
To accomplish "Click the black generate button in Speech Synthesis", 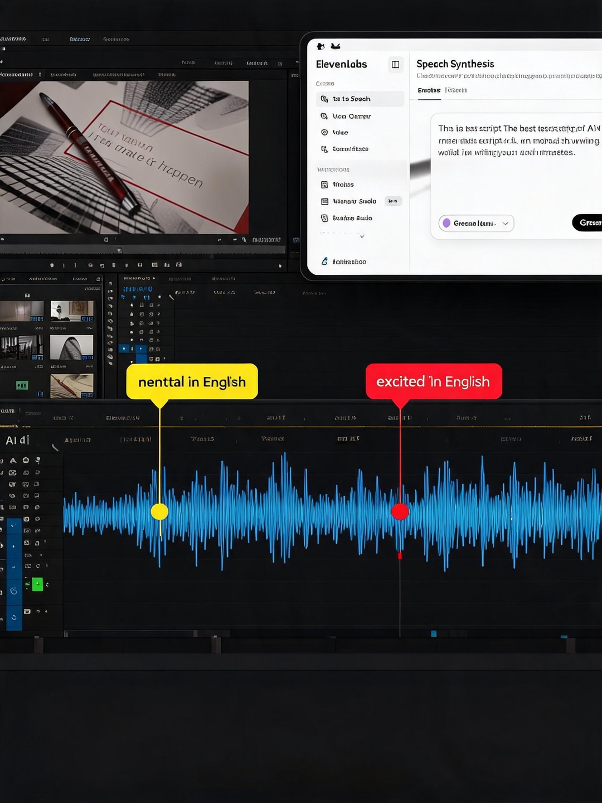I will (588, 222).
